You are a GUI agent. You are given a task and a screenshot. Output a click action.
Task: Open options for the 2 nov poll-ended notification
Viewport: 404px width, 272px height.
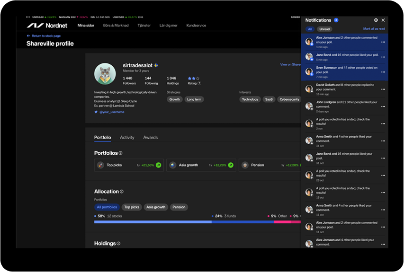[383, 124]
